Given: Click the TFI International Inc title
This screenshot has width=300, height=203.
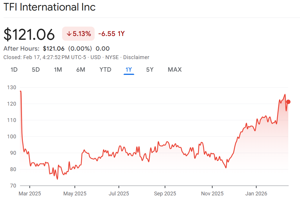Looking at the screenshot, I should [x=50, y=7].
